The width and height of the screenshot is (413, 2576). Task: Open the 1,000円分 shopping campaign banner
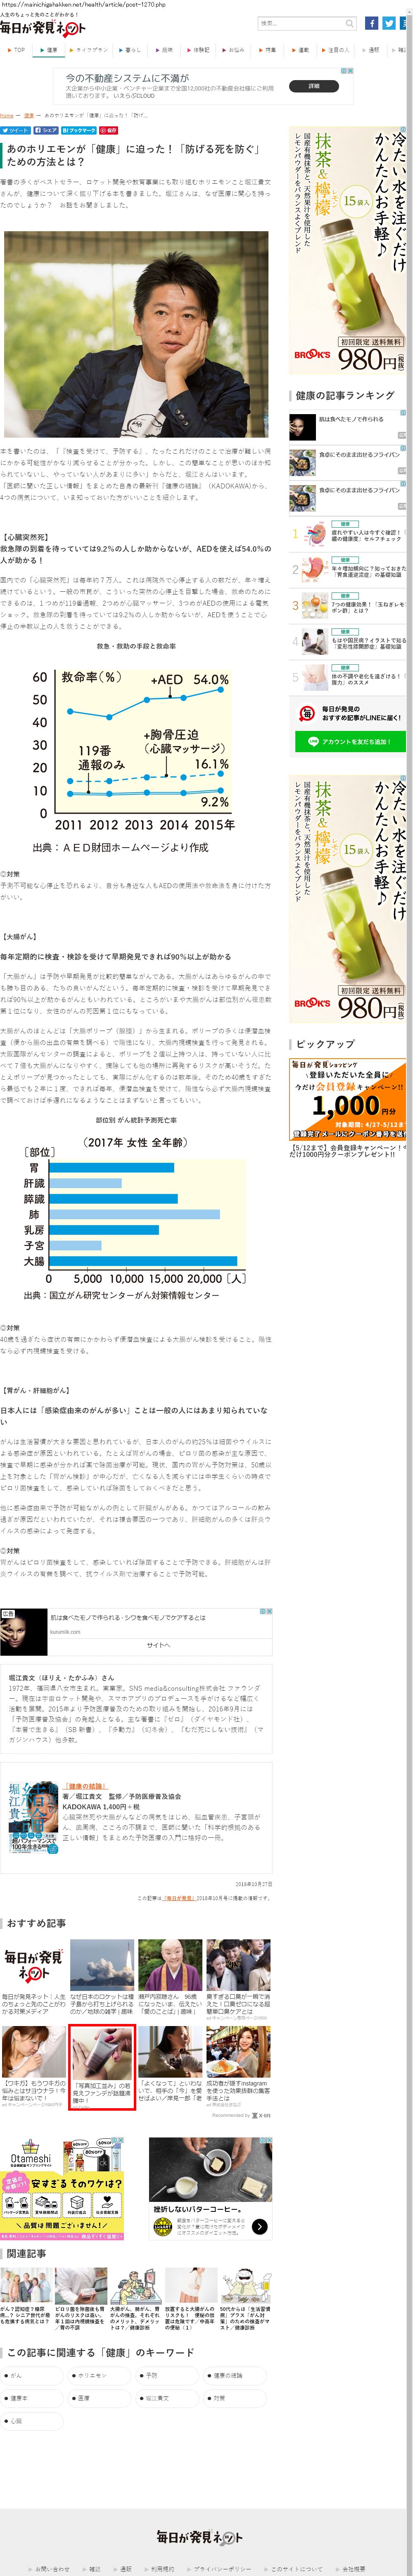(x=347, y=1099)
